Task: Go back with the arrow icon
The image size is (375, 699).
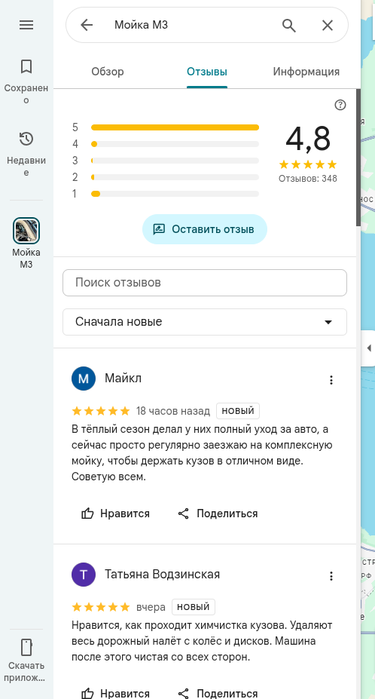Action: tap(87, 25)
